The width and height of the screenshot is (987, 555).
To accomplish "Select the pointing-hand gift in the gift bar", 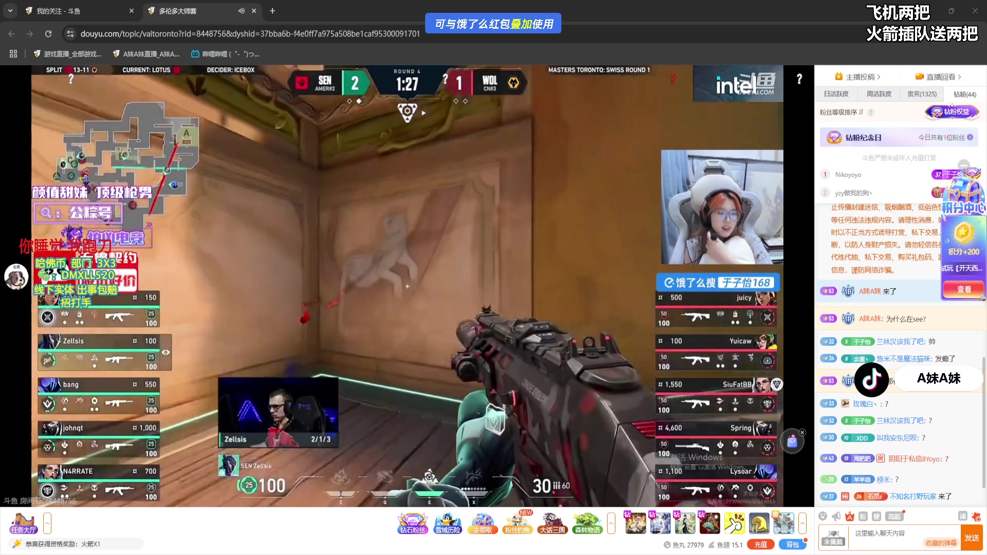I will coord(734,523).
